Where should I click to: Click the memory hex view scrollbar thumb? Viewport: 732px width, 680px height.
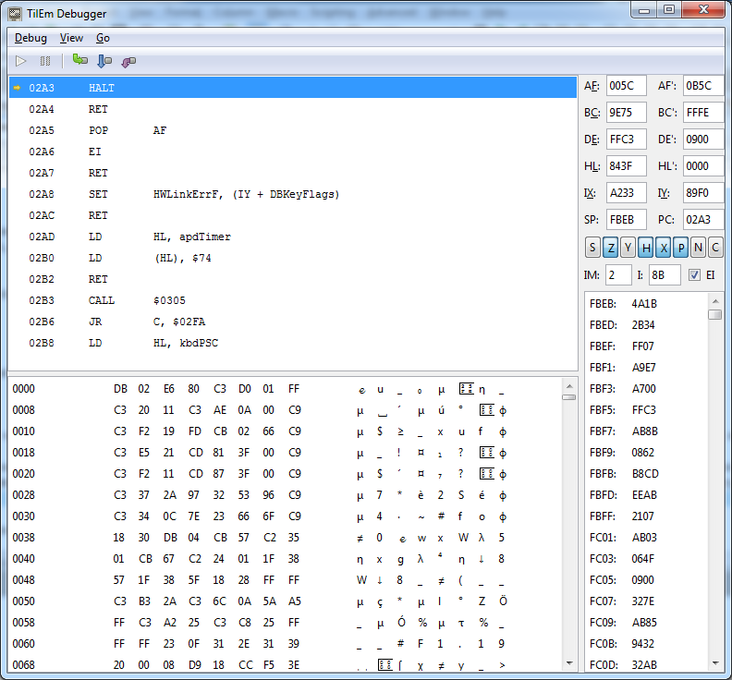pyautogui.click(x=568, y=397)
